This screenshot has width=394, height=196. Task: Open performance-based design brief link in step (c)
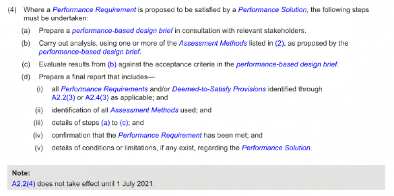pyautogui.click(x=287, y=64)
